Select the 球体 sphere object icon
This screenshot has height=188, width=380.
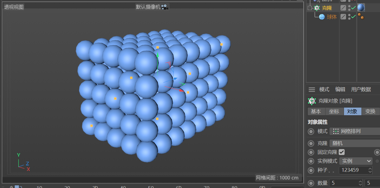(x=322, y=17)
